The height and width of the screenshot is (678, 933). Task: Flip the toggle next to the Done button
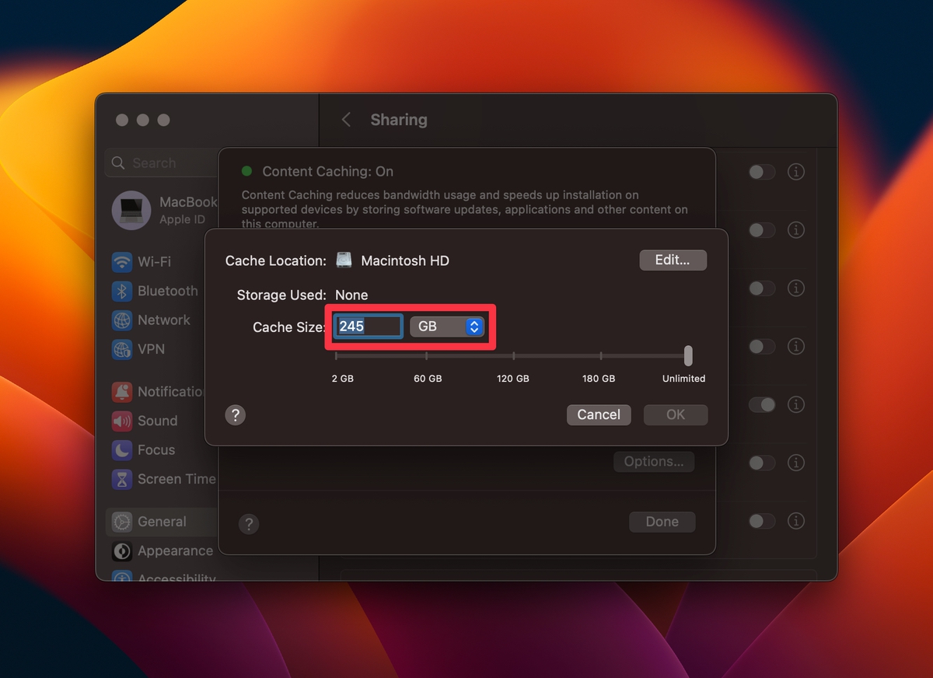click(x=761, y=522)
